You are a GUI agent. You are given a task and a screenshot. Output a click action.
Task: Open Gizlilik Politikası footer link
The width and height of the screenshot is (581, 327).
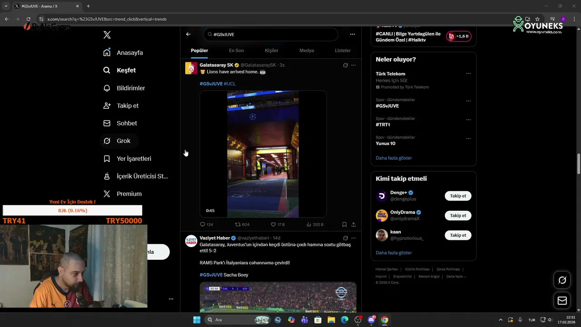pyautogui.click(x=417, y=269)
